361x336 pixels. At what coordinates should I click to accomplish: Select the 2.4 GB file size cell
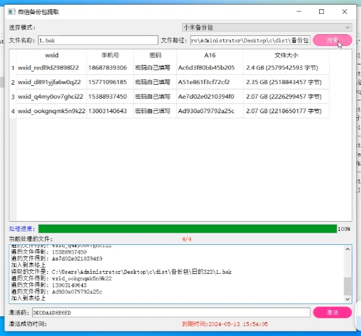(x=286, y=67)
